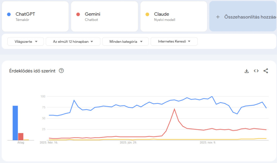Open the Minden kategória dropdown
The width and height of the screenshot is (277, 163).
coord(126,42)
